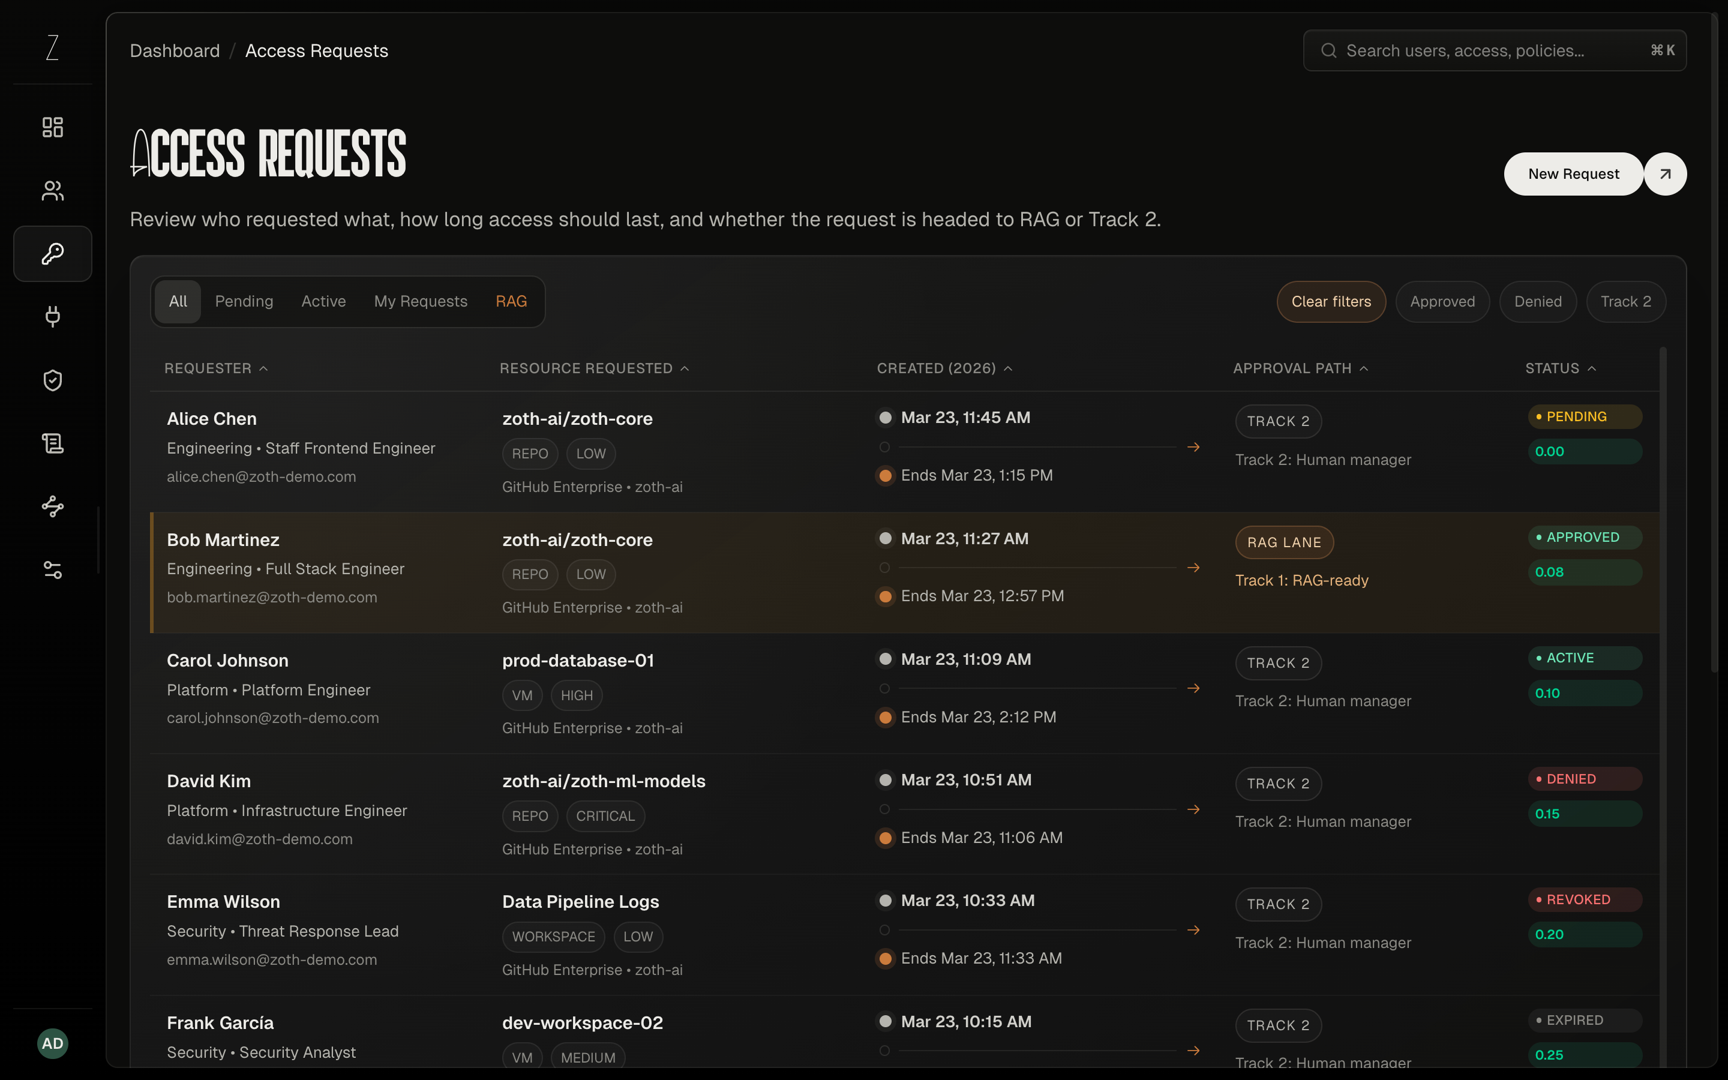Open the audit log scroll icon

pos(52,443)
